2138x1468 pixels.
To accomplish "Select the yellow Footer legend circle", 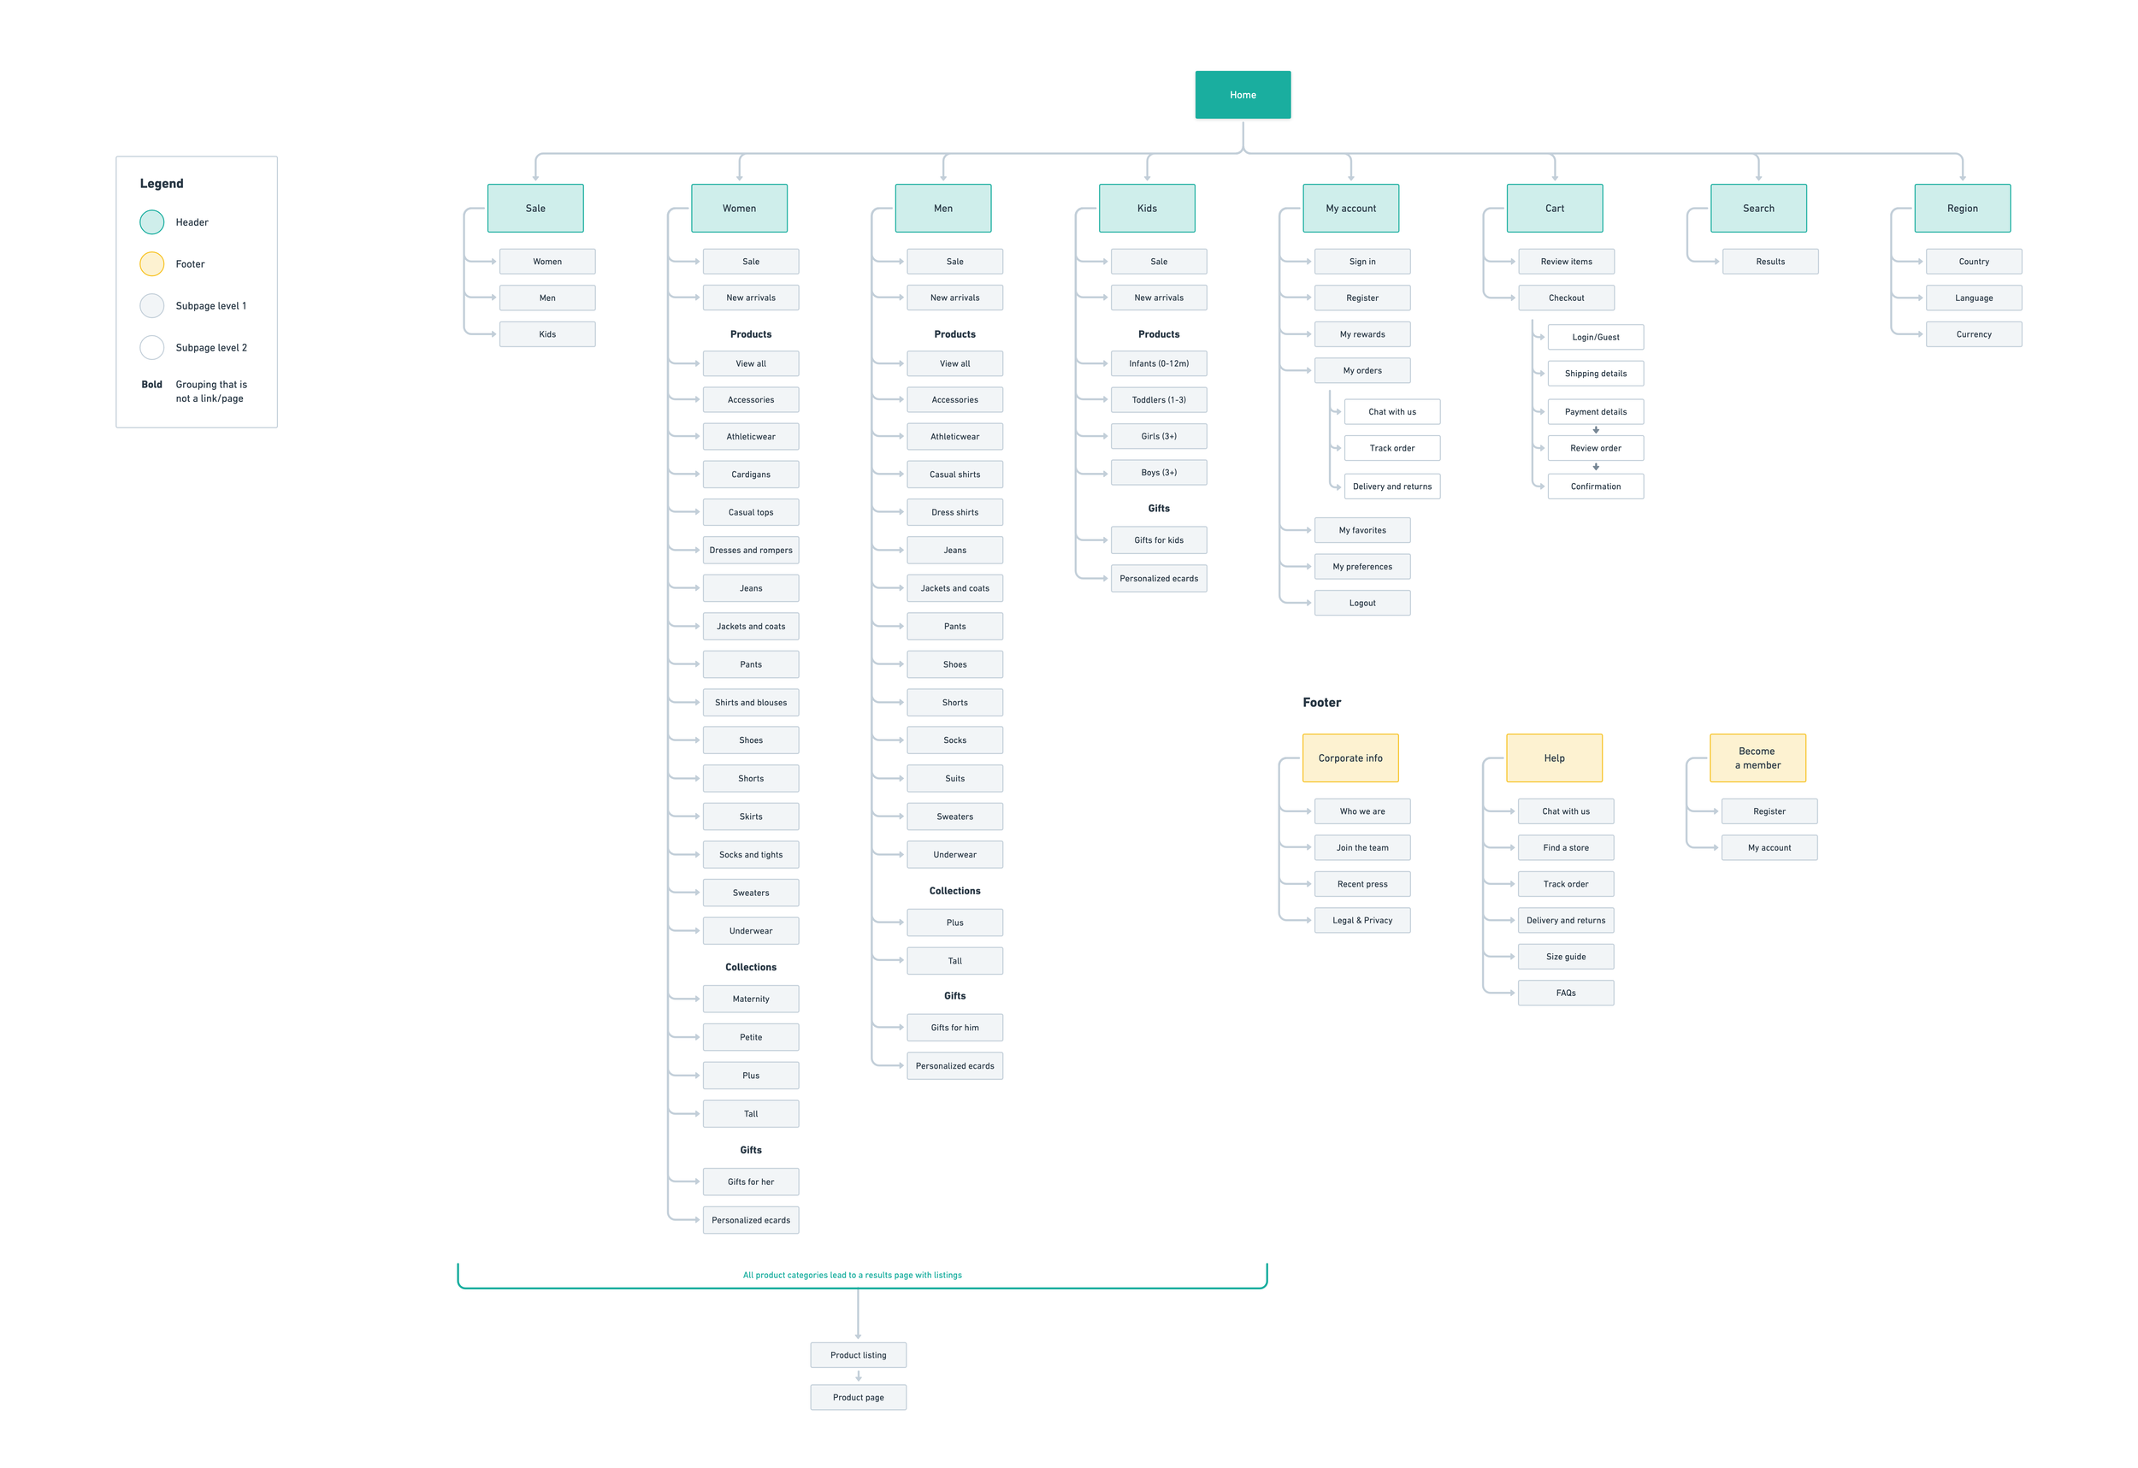I will [x=151, y=264].
